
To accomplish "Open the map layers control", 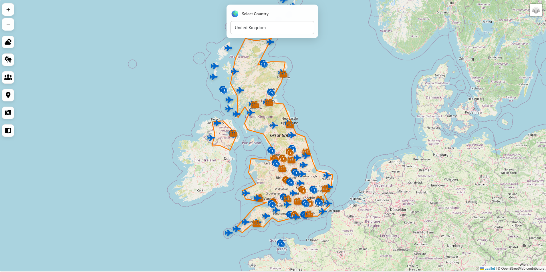I will tap(536, 10).
